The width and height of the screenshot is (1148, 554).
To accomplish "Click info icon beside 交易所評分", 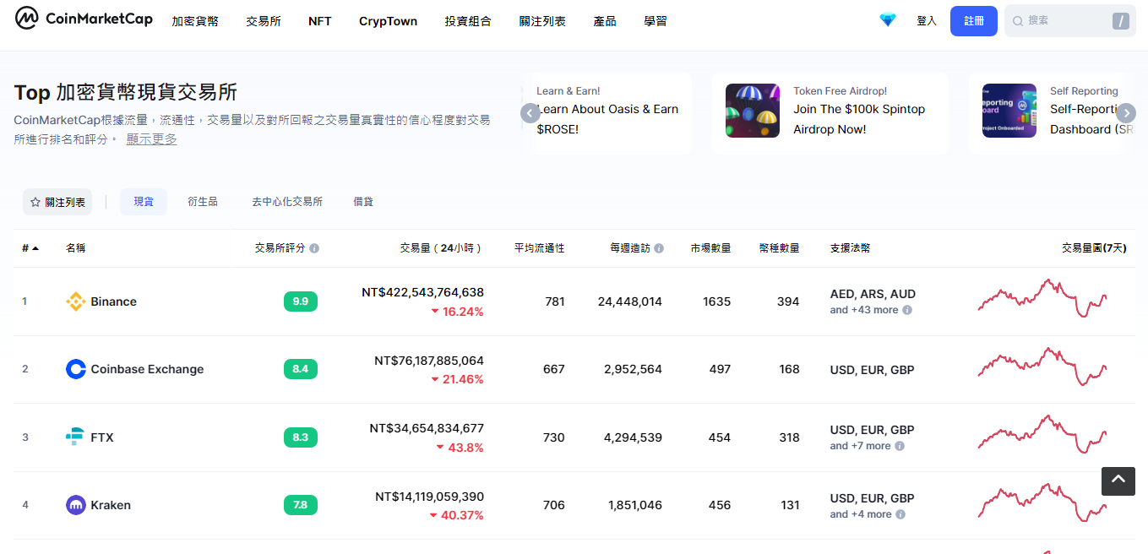I will tap(314, 248).
